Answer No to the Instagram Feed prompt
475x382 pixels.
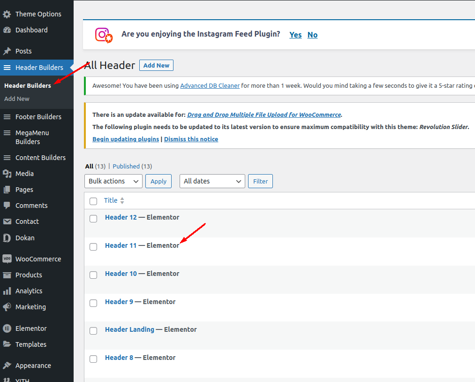click(x=312, y=35)
